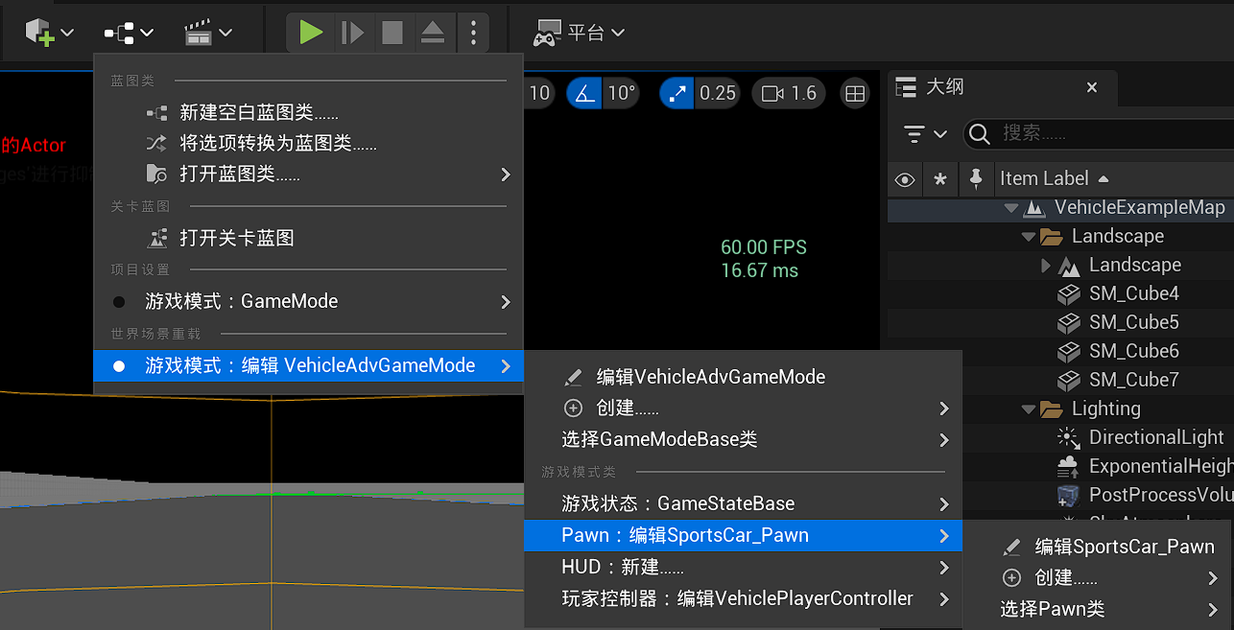
Task: Choose 打开关卡蓝图 menu item
Action: pos(236,238)
